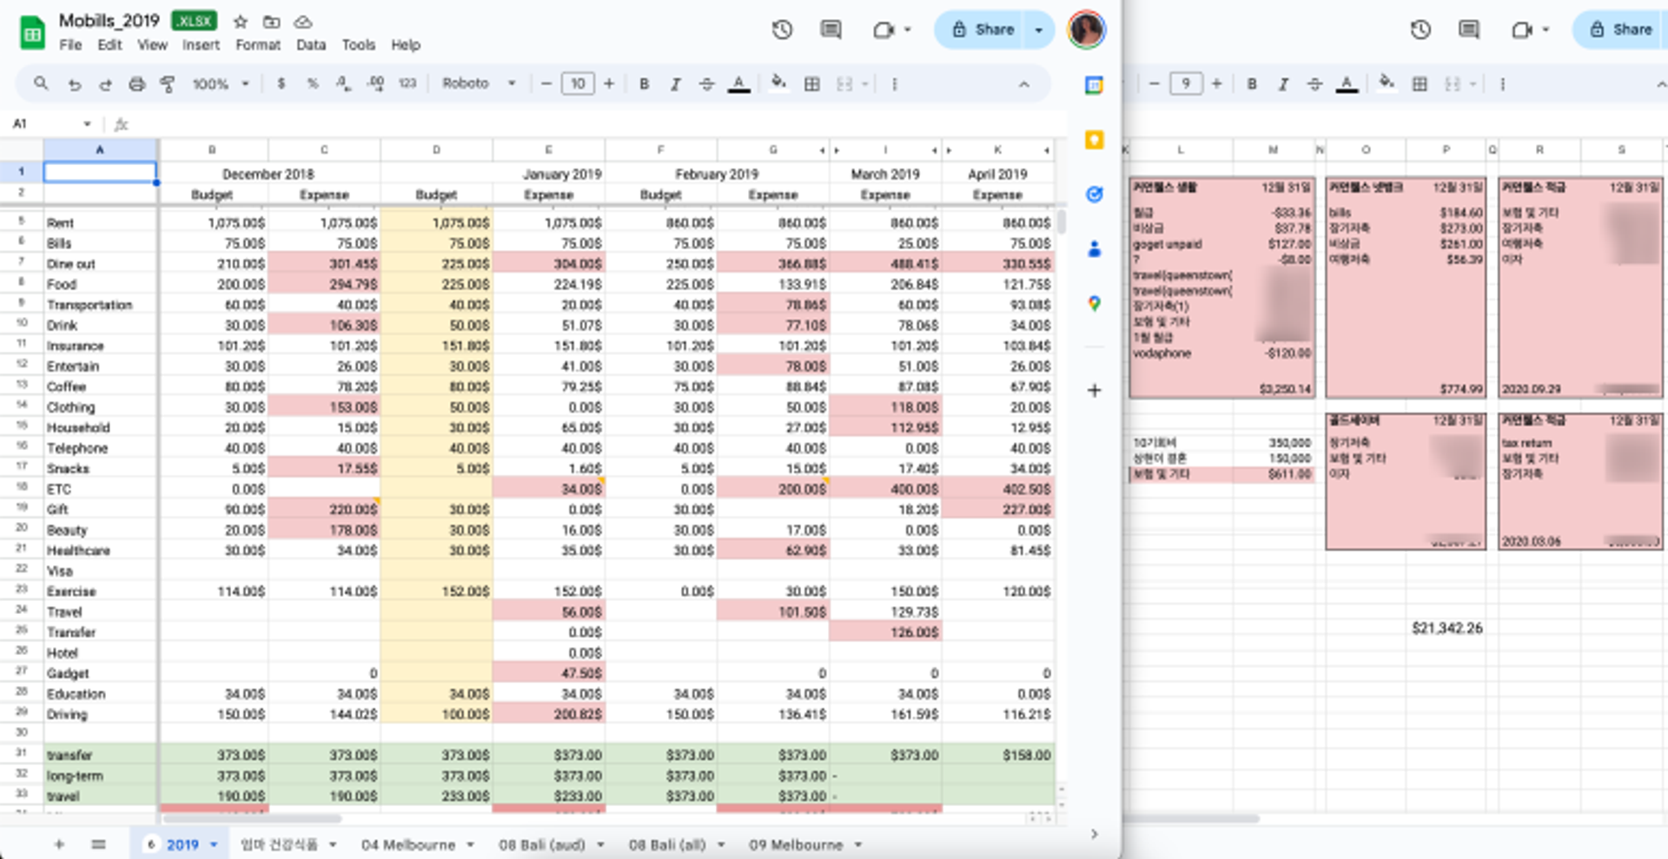1668x859 pixels.
Task: Open Google Keep sidebar icon
Action: pyautogui.click(x=1094, y=140)
